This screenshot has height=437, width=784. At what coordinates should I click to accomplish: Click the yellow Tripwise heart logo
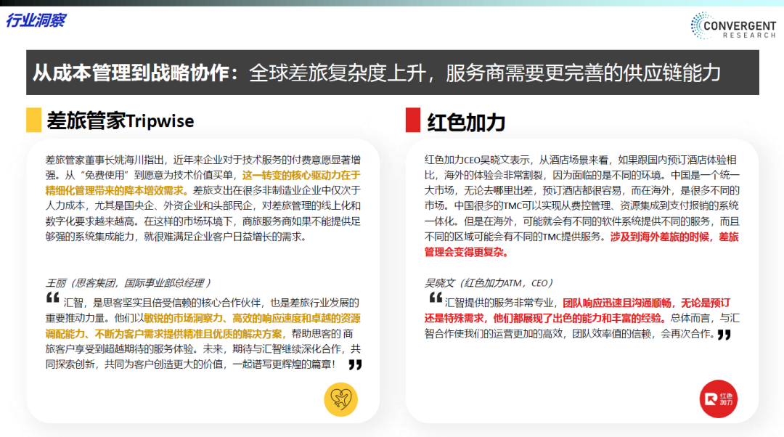341,399
